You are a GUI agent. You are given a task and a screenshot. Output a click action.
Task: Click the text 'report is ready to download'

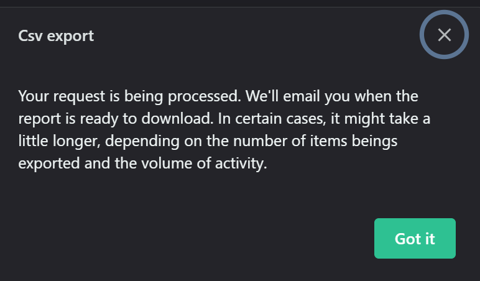116,119
